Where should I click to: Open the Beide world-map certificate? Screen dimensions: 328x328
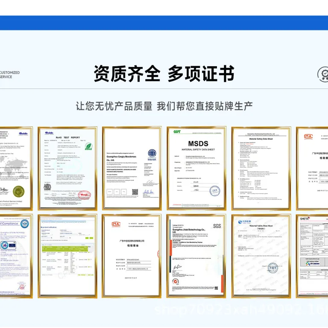(16, 168)
